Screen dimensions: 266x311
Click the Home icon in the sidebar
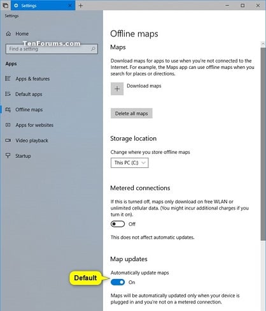pos(8,34)
